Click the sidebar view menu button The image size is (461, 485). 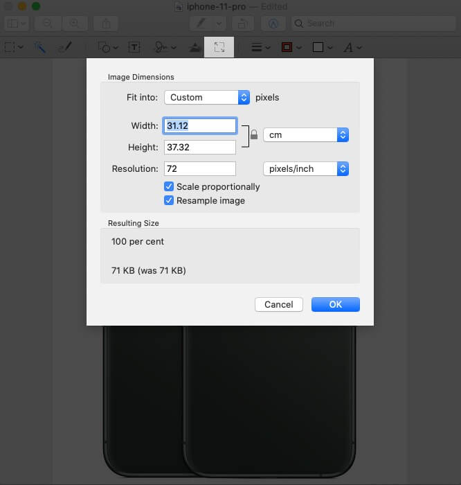pos(17,24)
